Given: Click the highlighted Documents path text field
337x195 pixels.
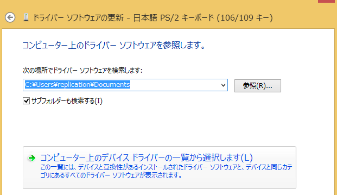Looking at the screenshot, I should click(x=82, y=85).
